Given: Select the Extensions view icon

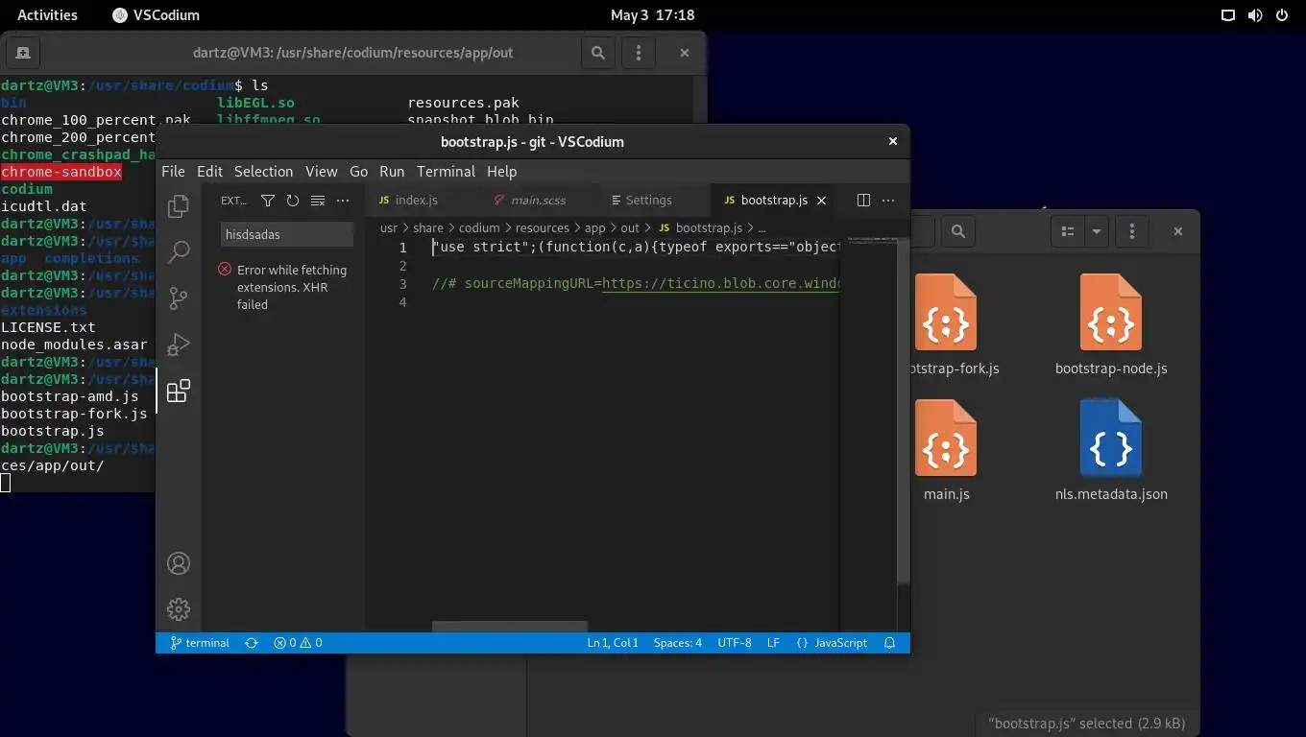Looking at the screenshot, I should click(x=179, y=390).
